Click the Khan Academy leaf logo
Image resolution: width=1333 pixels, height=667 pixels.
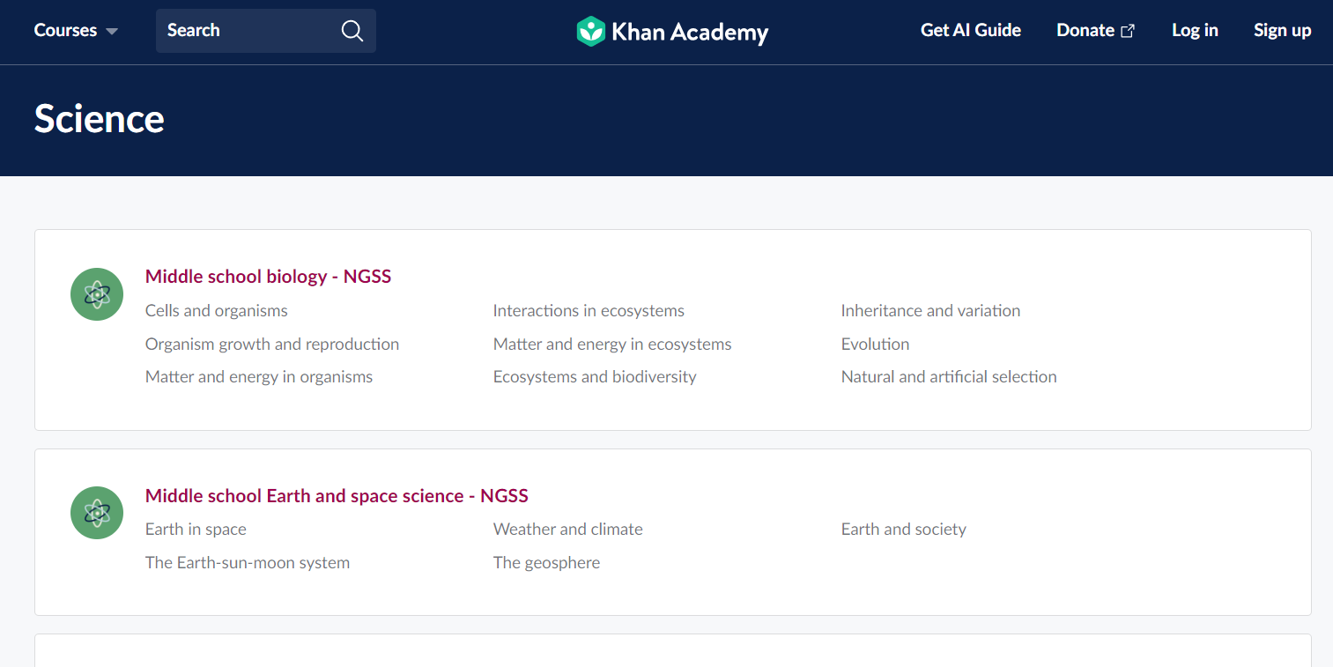(x=590, y=32)
